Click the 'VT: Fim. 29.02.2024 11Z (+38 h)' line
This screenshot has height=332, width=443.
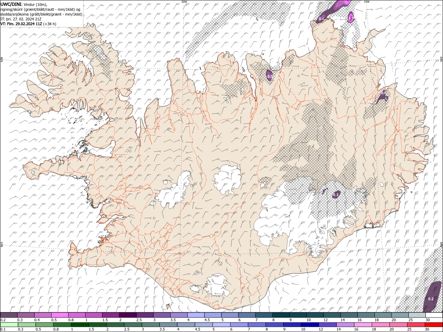coord(28,24)
